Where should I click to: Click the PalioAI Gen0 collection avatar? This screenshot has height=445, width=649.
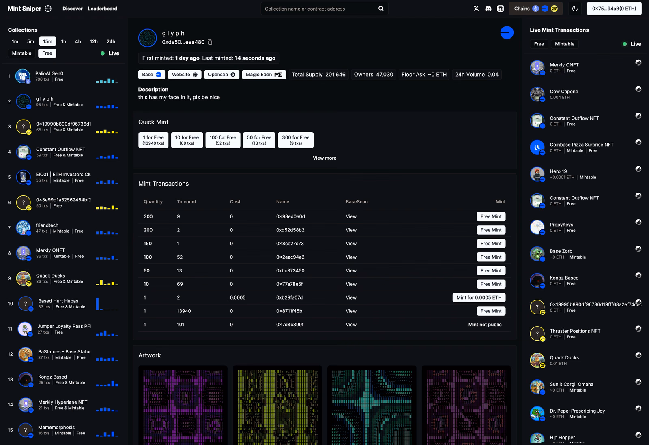23,76
